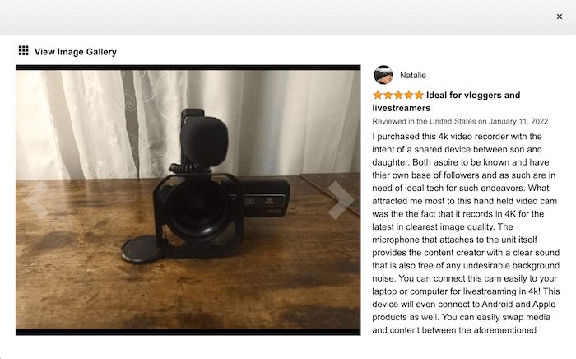Click the review line "and content between the aforementioned"
This screenshot has height=359, width=576.
point(454,330)
